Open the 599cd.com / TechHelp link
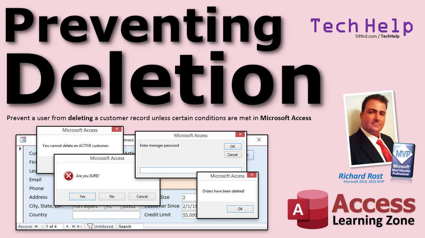Image resolution: width=425 pixels, height=238 pixels. pos(377,36)
